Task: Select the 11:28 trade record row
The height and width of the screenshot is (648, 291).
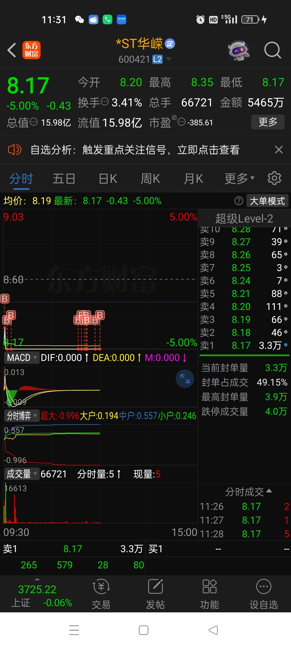Action: [x=244, y=534]
